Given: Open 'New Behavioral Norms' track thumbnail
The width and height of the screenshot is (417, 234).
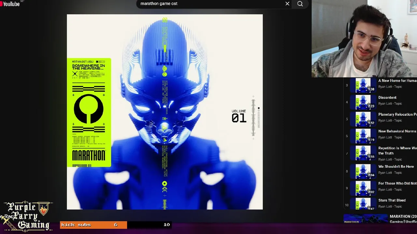Looking at the screenshot, I should 363,136.
